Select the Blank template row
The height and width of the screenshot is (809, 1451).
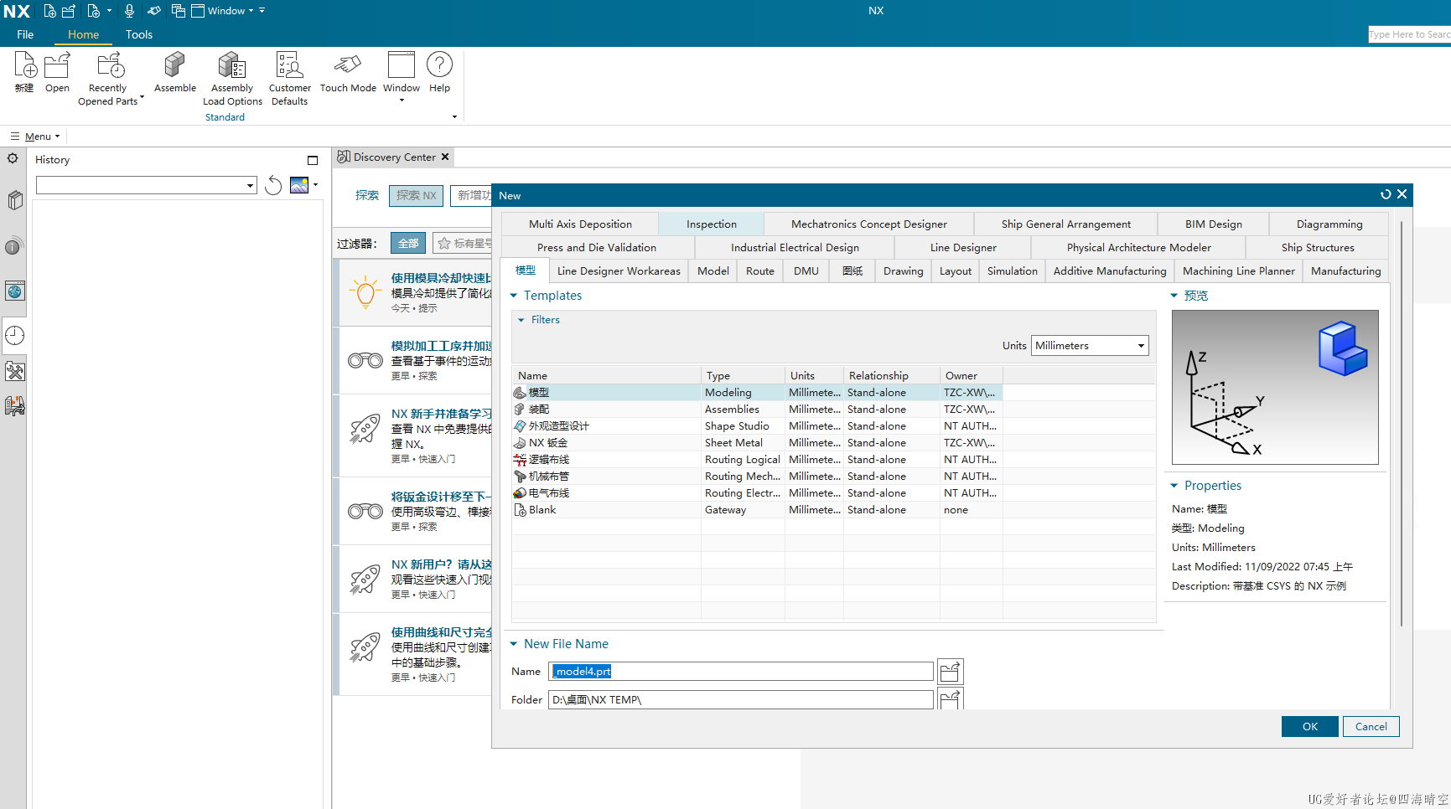757,510
